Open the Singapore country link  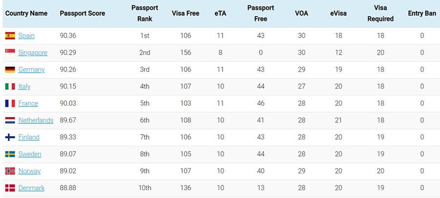(33, 53)
